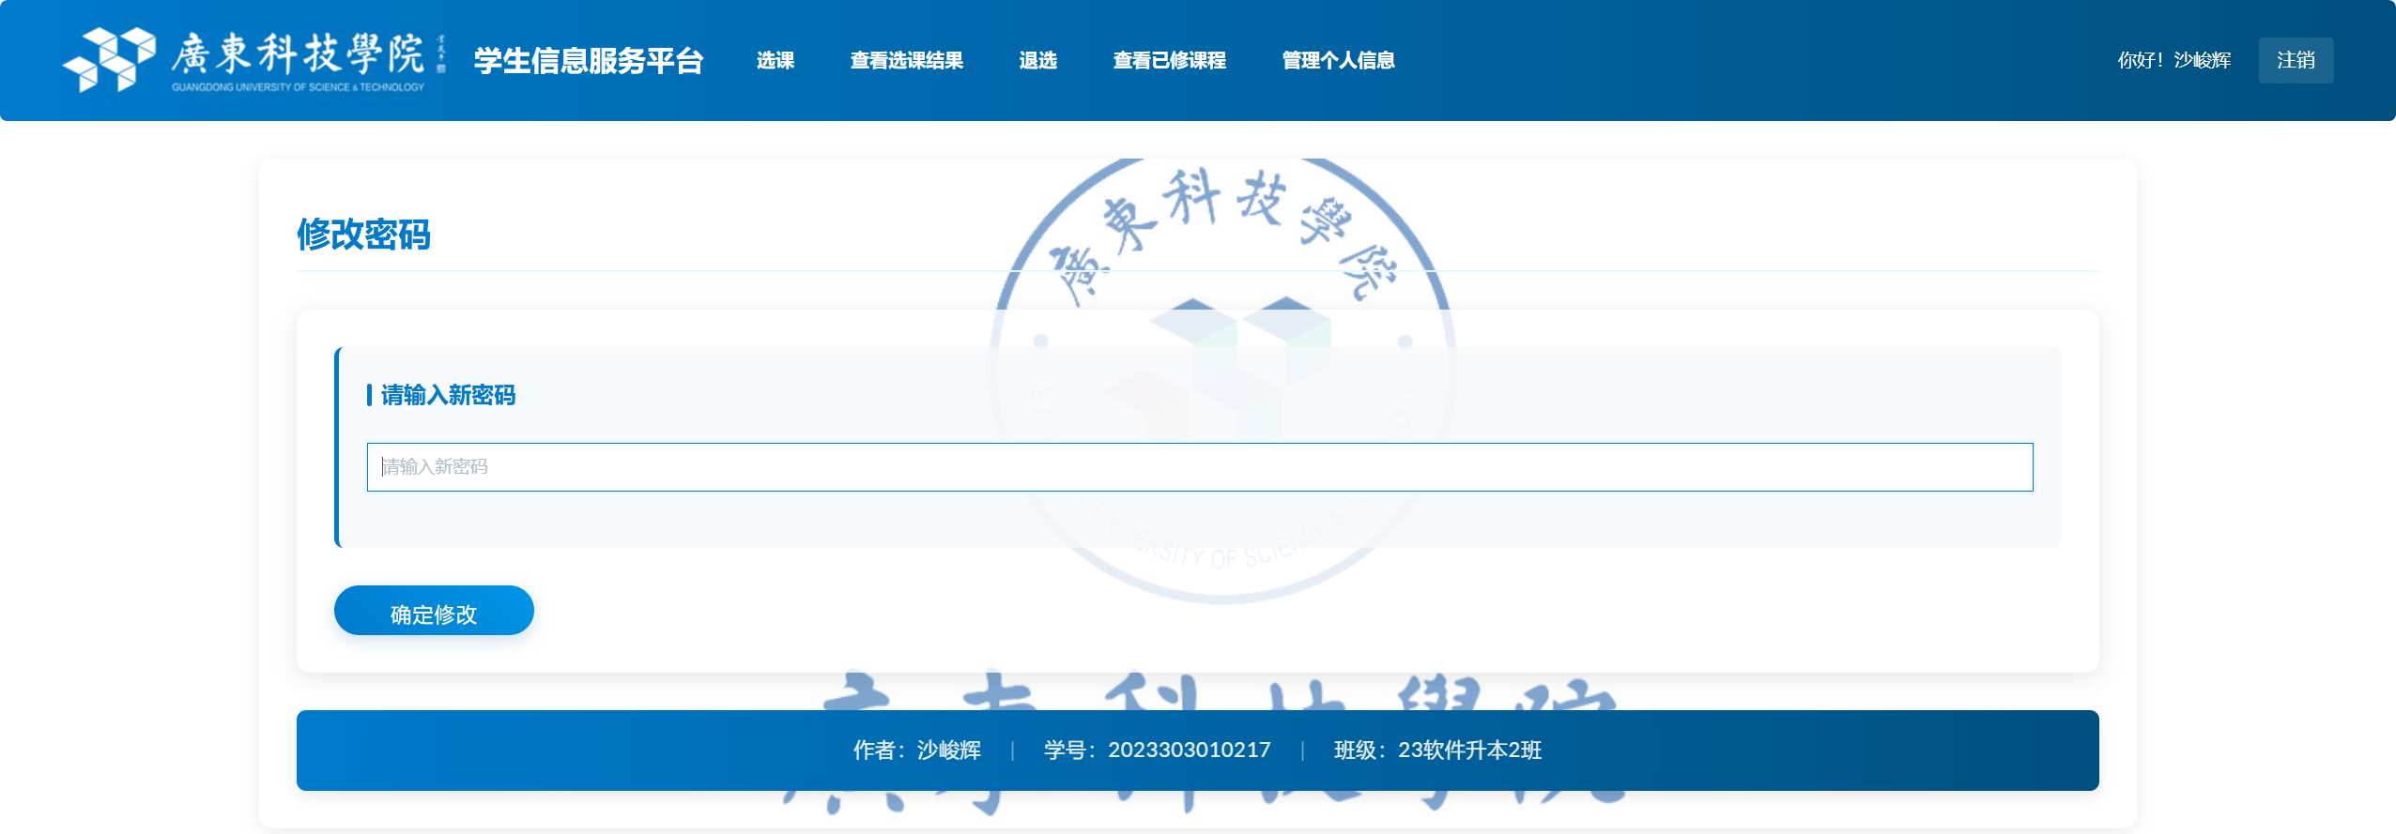Open 查看已修课程 in the navigation bar

coord(1169,61)
